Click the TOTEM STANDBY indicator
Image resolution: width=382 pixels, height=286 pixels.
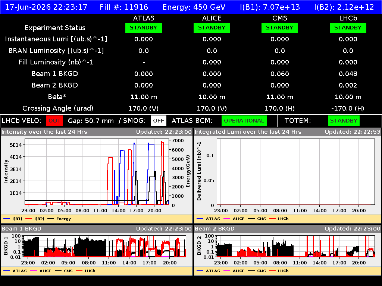click(344, 121)
